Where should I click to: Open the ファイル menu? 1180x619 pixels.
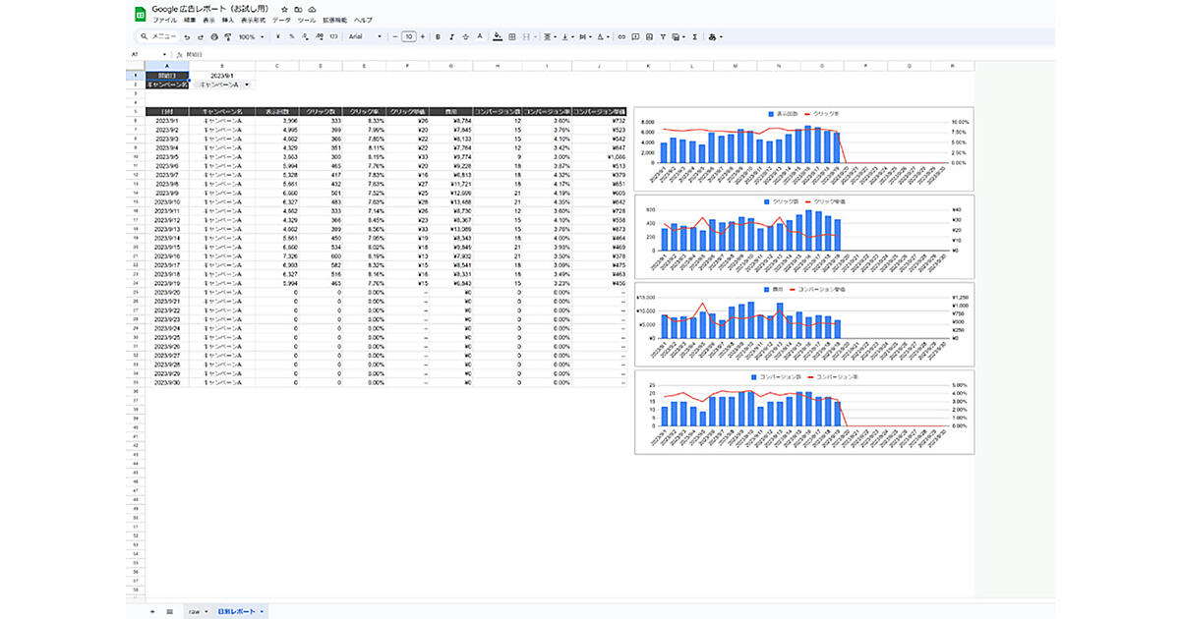click(x=165, y=20)
